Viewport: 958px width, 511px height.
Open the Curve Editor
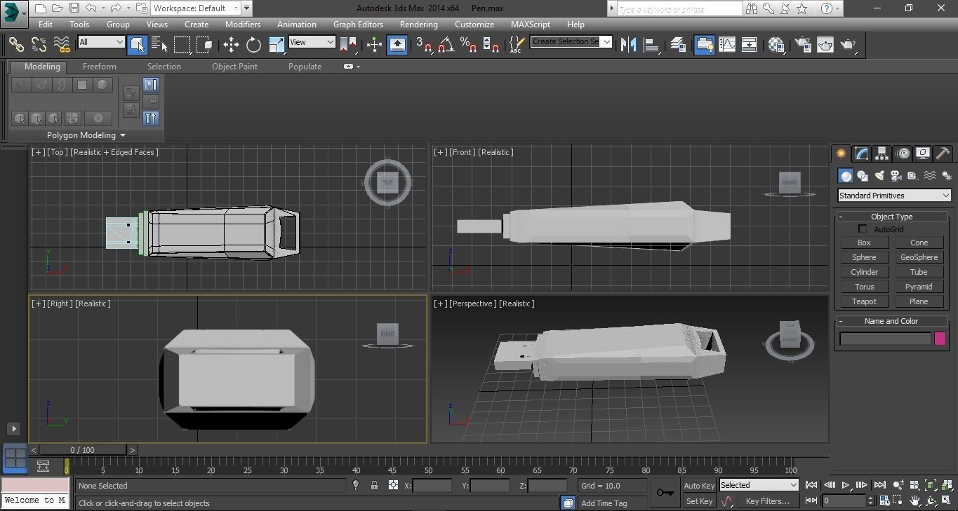pyautogui.click(x=727, y=44)
